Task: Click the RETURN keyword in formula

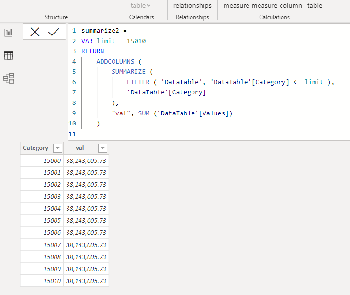Action: (92, 51)
